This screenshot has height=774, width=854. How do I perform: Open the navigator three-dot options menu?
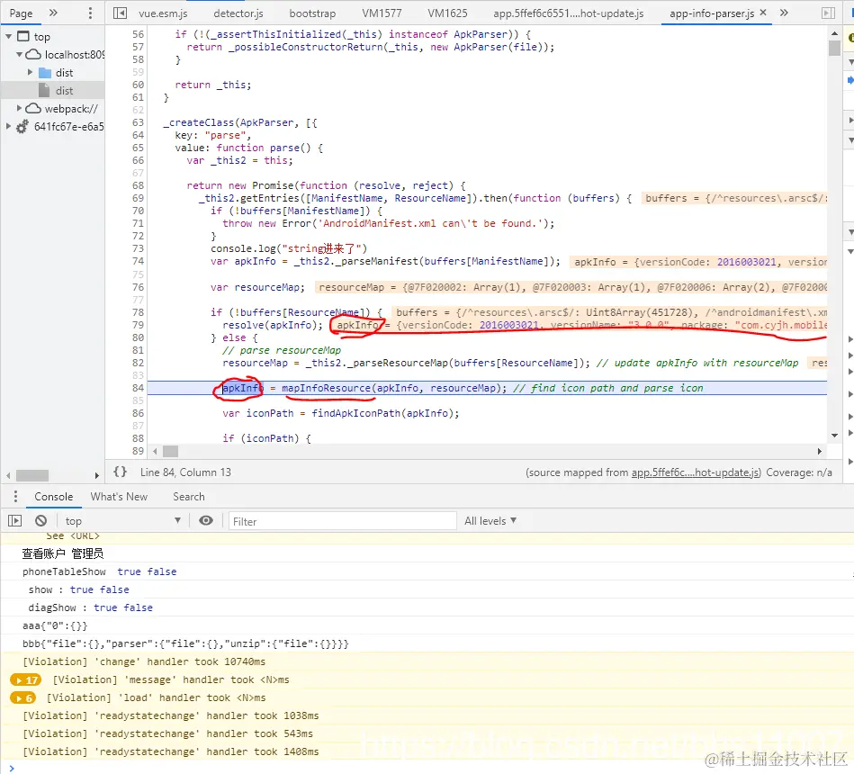90,13
